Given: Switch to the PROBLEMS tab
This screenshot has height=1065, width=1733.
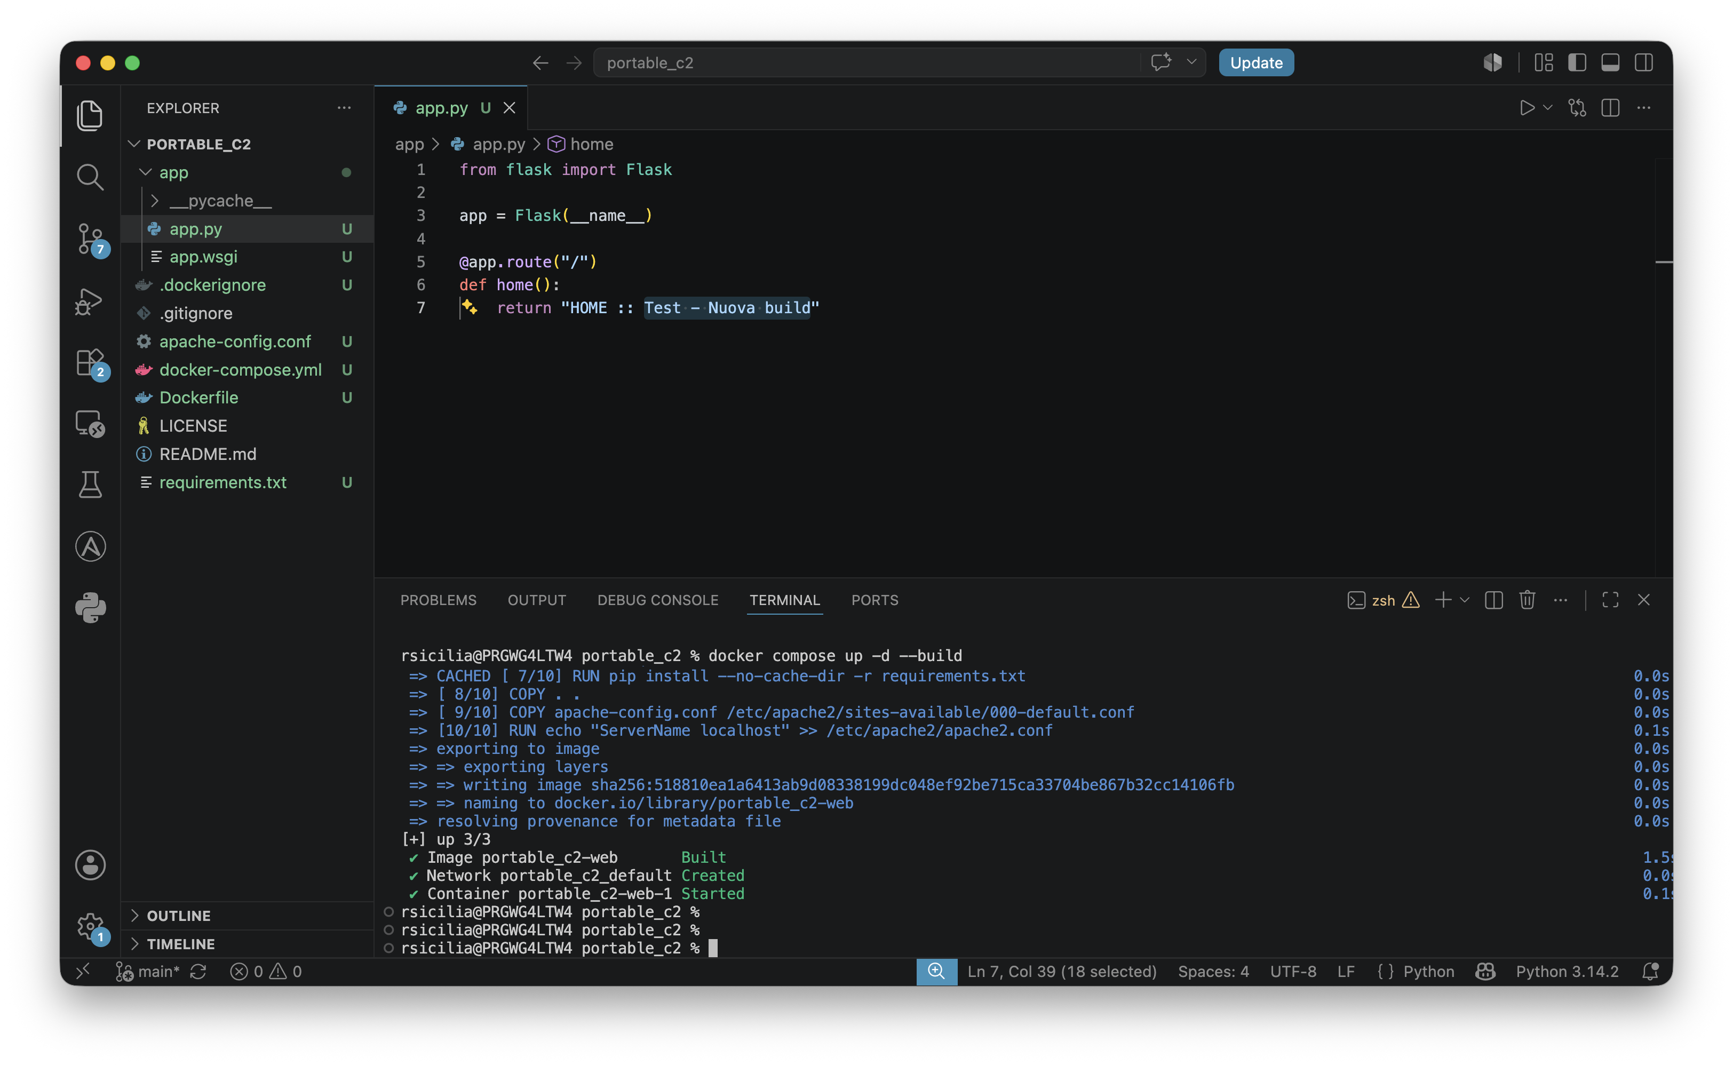Looking at the screenshot, I should (x=438, y=600).
